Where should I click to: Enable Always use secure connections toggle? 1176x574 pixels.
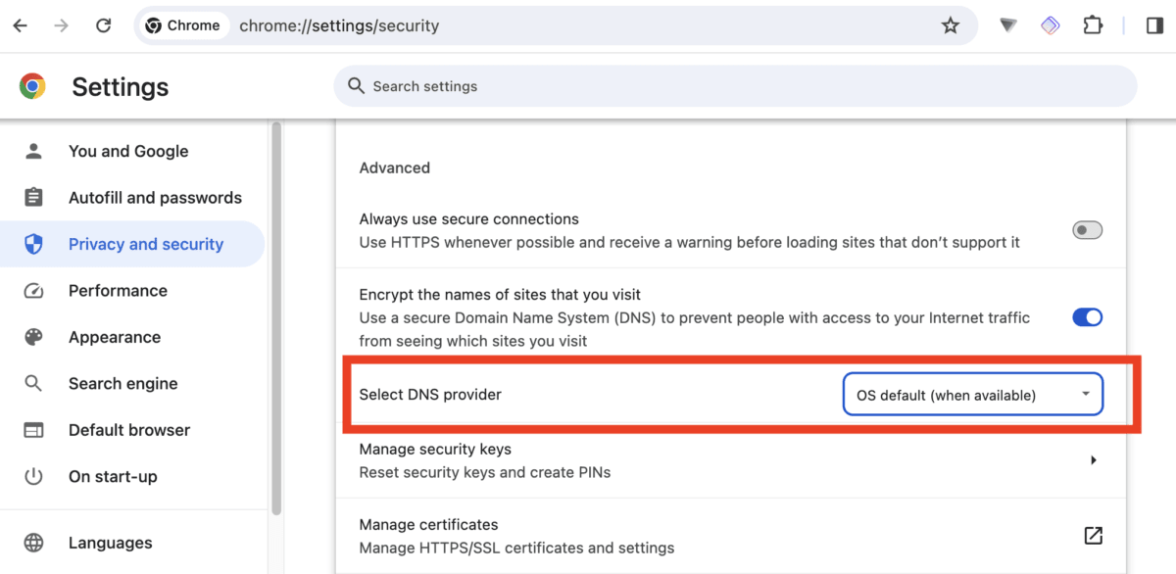[1088, 230]
